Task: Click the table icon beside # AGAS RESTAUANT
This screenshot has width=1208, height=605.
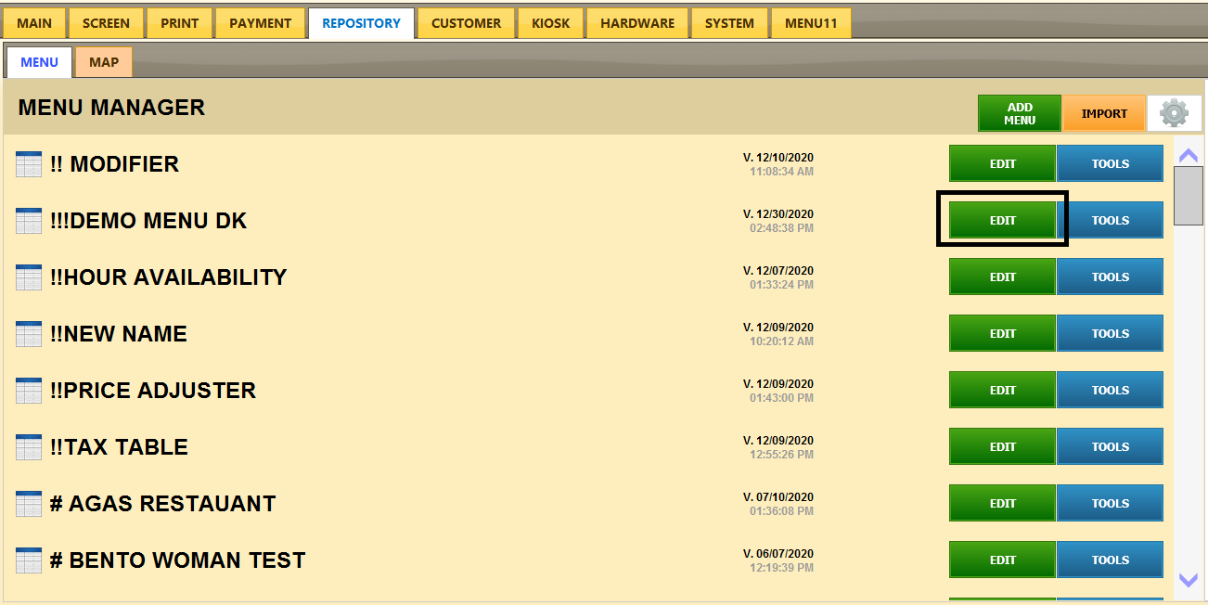Action: tap(29, 504)
